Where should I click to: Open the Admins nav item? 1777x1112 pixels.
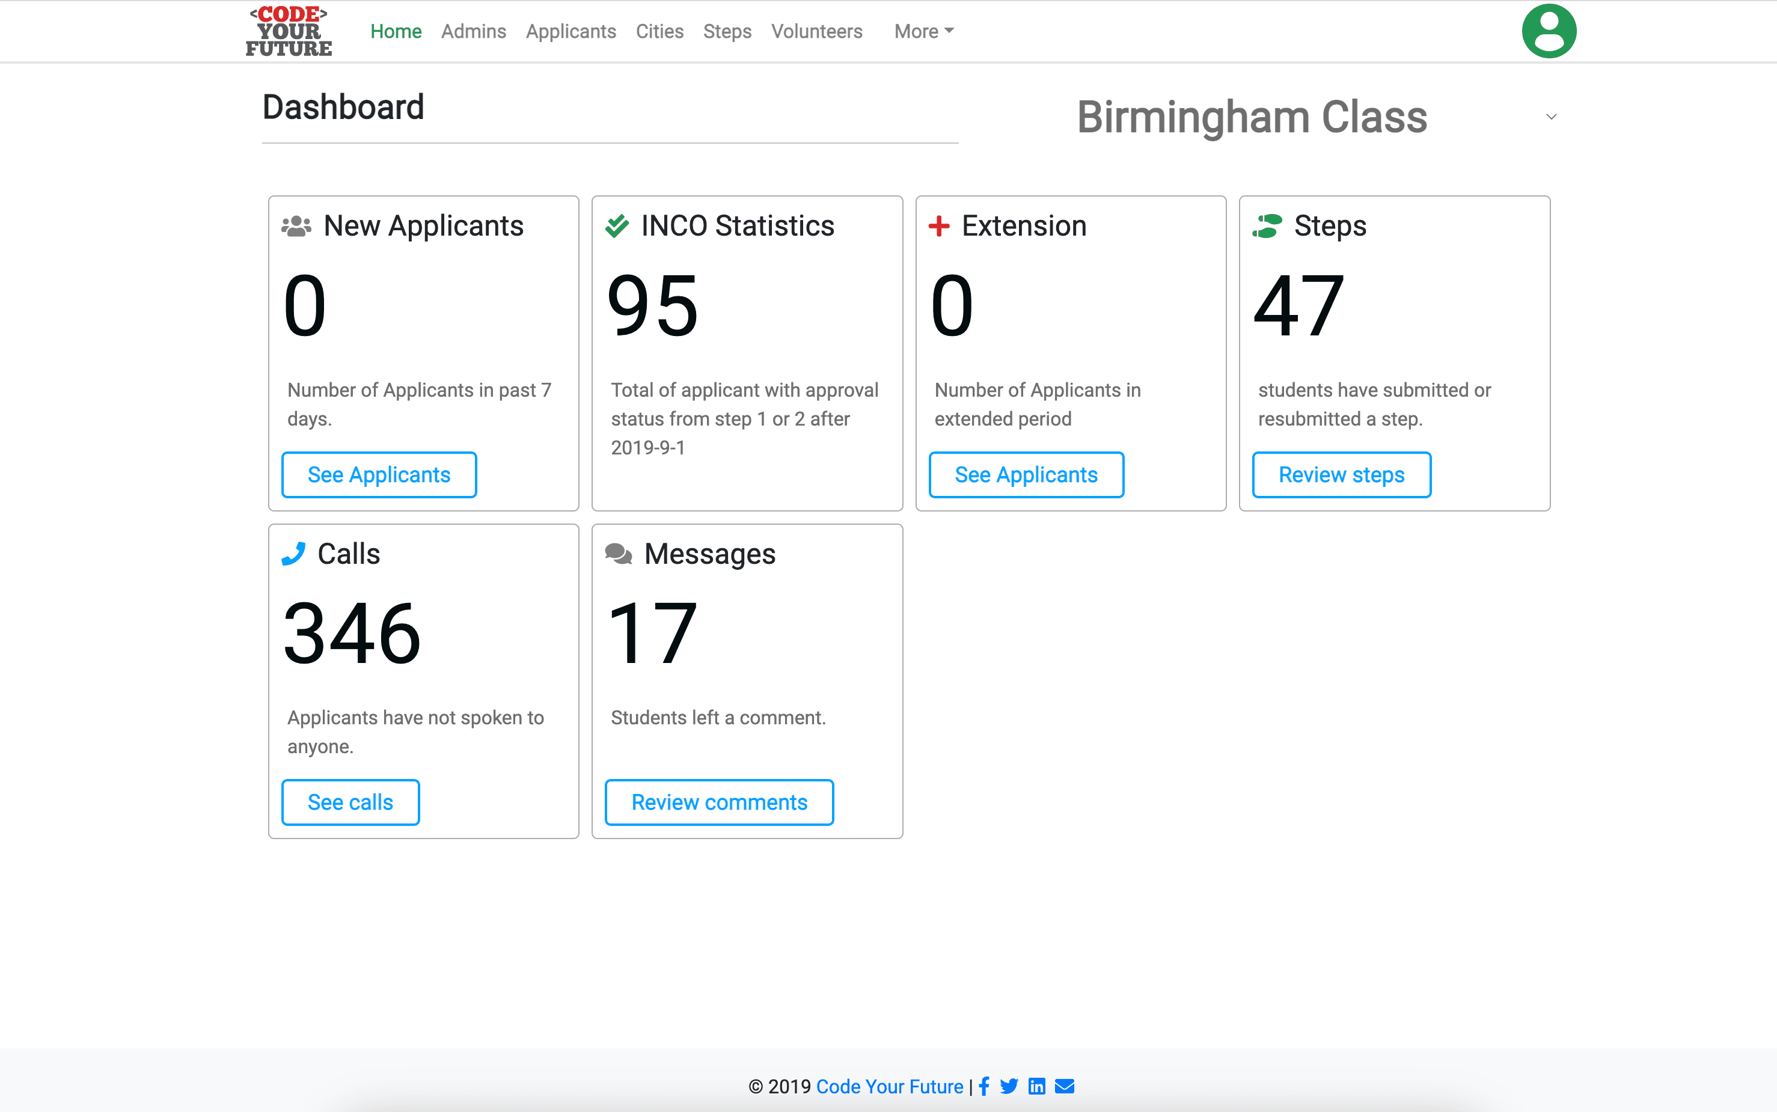[x=474, y=31]
